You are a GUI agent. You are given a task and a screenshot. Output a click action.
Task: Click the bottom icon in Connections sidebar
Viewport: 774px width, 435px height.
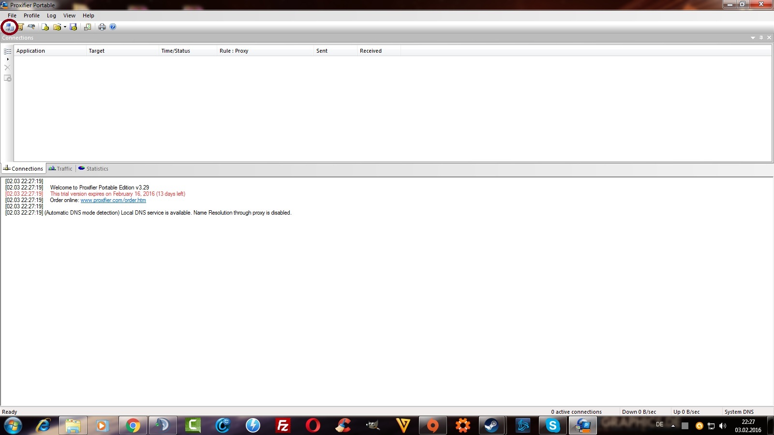[x=8, y=78]
